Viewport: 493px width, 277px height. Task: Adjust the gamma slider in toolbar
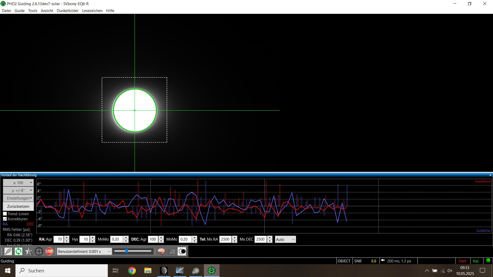[x=133, y=251]
